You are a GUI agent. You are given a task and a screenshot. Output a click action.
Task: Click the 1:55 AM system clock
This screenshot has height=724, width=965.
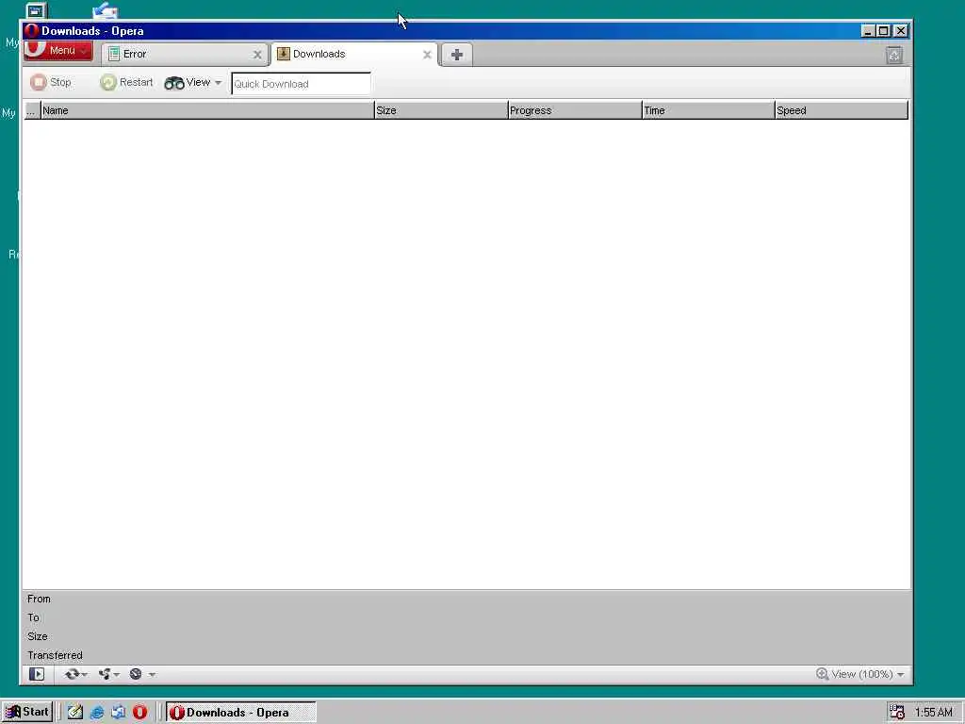[934, 713]
